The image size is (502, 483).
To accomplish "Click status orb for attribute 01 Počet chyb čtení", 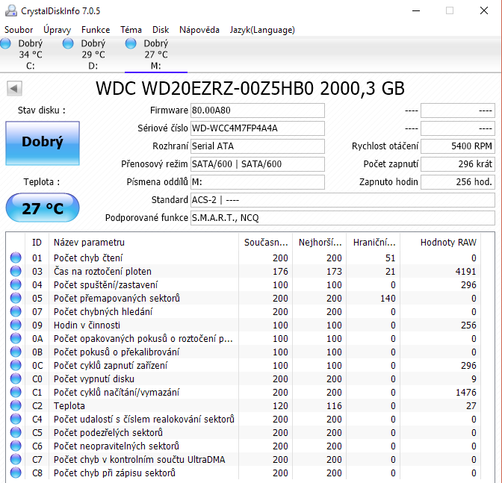I will click(x=16, y=258).
